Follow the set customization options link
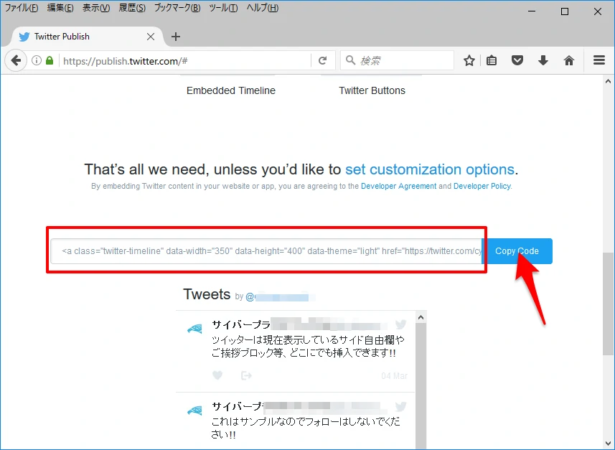 pos(429,169)
